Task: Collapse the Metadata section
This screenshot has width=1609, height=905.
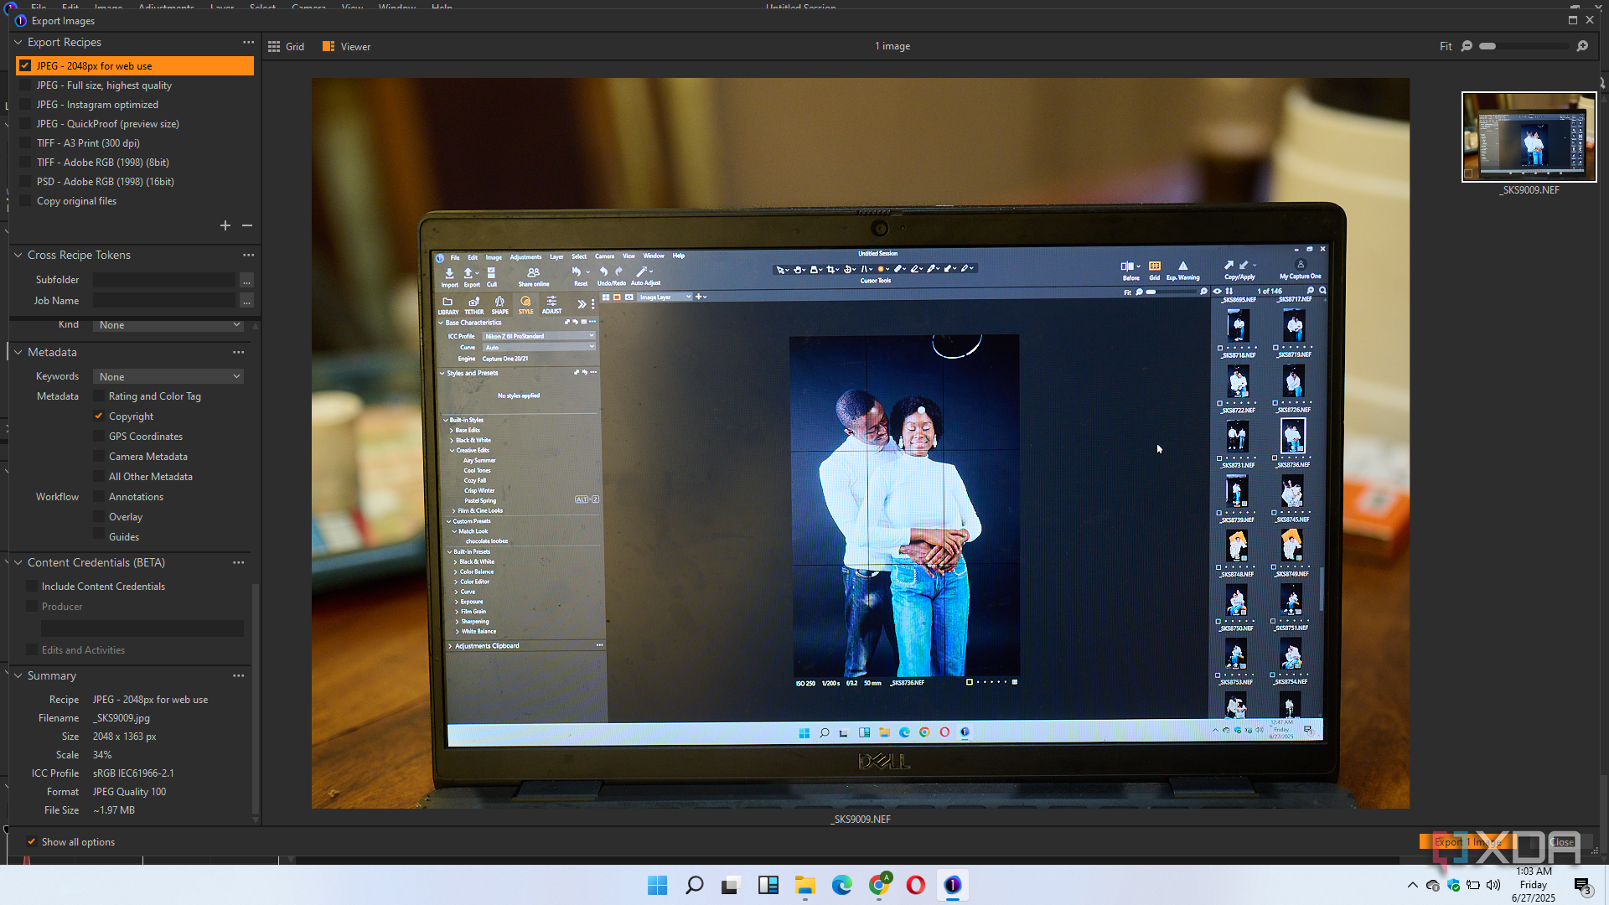Action: (18, 352)
